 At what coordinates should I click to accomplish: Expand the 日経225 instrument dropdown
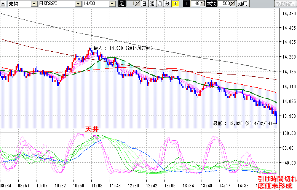tap(78, 4)
